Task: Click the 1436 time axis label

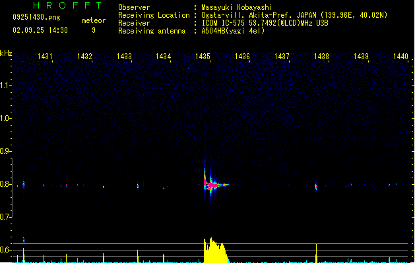Action: pyautogui.click(x=242, y=57)
